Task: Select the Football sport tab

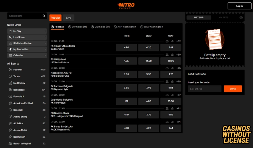Action: pyautogui.click(x=57, y=27)
